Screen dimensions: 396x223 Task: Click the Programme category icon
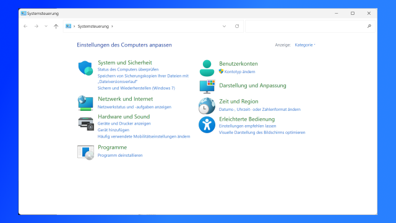(x=85, y=153)
